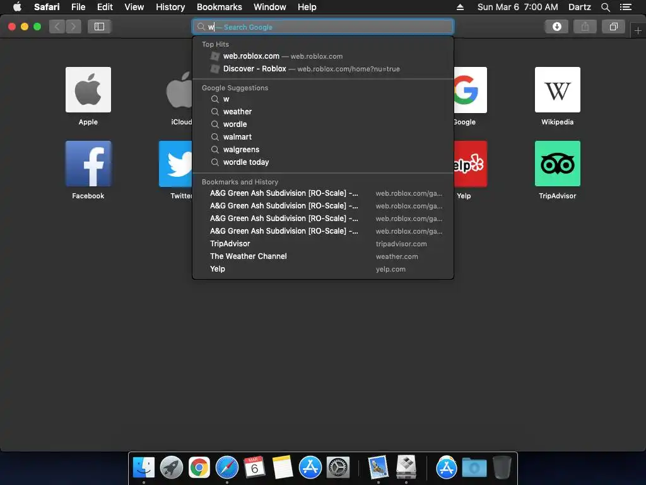The height and width of the screenshot is (485, 646).
Task: Open Safari compass in the Dock
Action: point(227,467)
